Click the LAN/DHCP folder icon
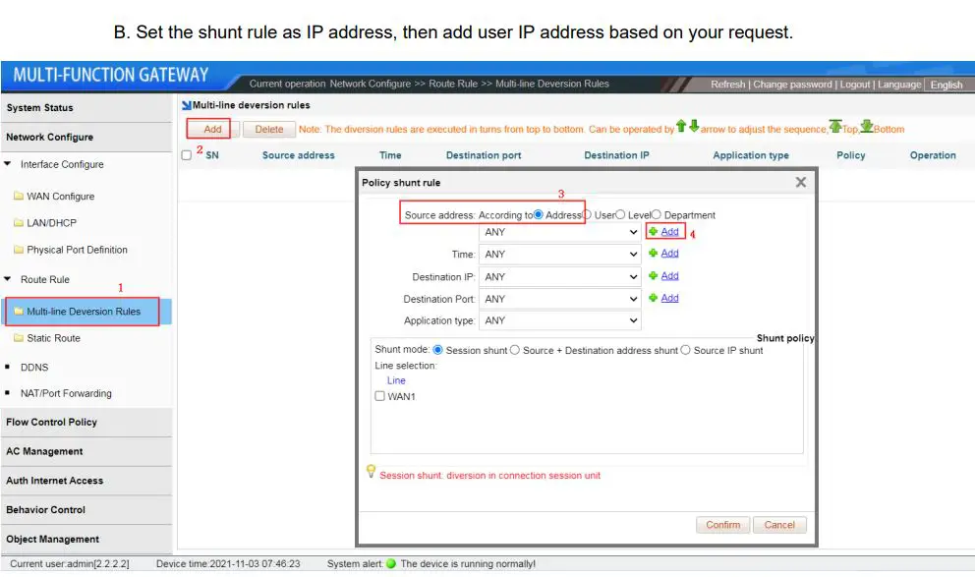Viewport: 975px width, 577px height. (19, 222)
